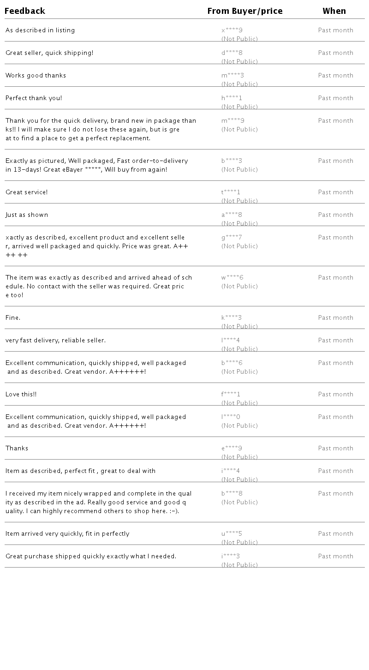Click buyer e****9 username

232,449
